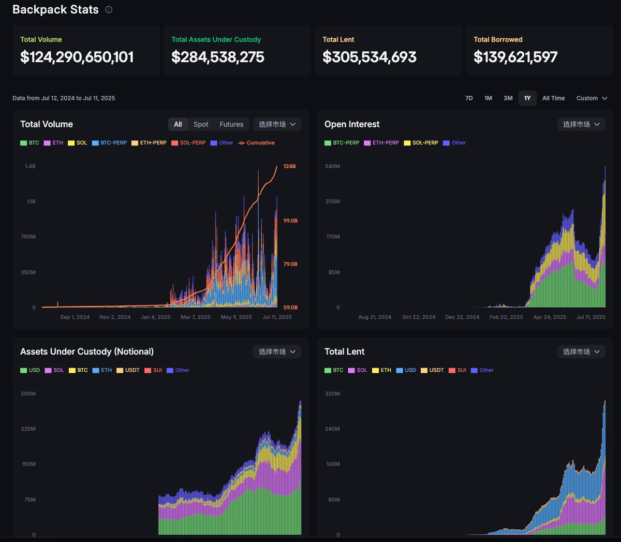This screenshot has width=621, height=542.
Task: Toggle Other series in Total Volume legend
Action: [222, 143]
